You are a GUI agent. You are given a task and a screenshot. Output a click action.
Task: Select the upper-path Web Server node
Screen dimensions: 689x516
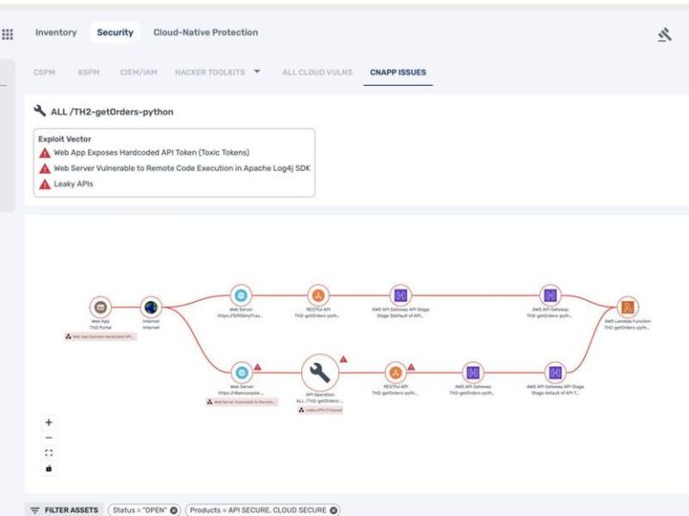coord(240,296)
